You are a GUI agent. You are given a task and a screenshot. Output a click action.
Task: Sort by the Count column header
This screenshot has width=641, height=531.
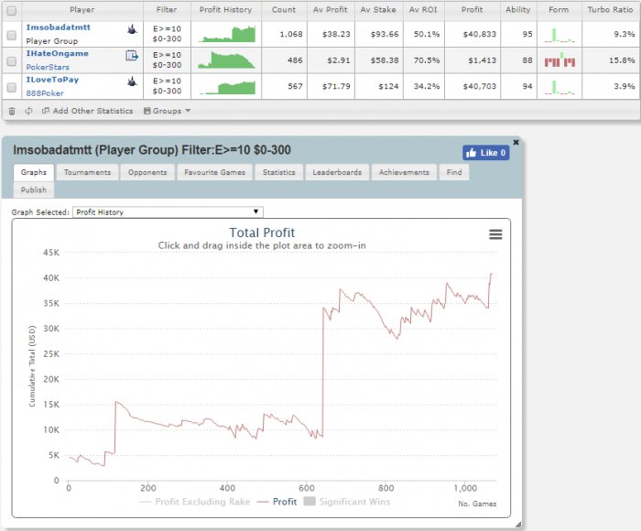pos(284,10)
